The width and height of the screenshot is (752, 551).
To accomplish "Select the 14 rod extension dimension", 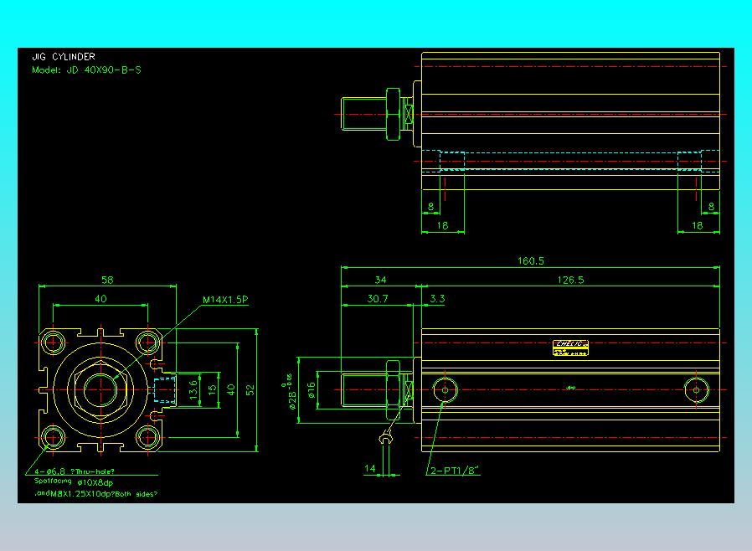I will point(371,471).
